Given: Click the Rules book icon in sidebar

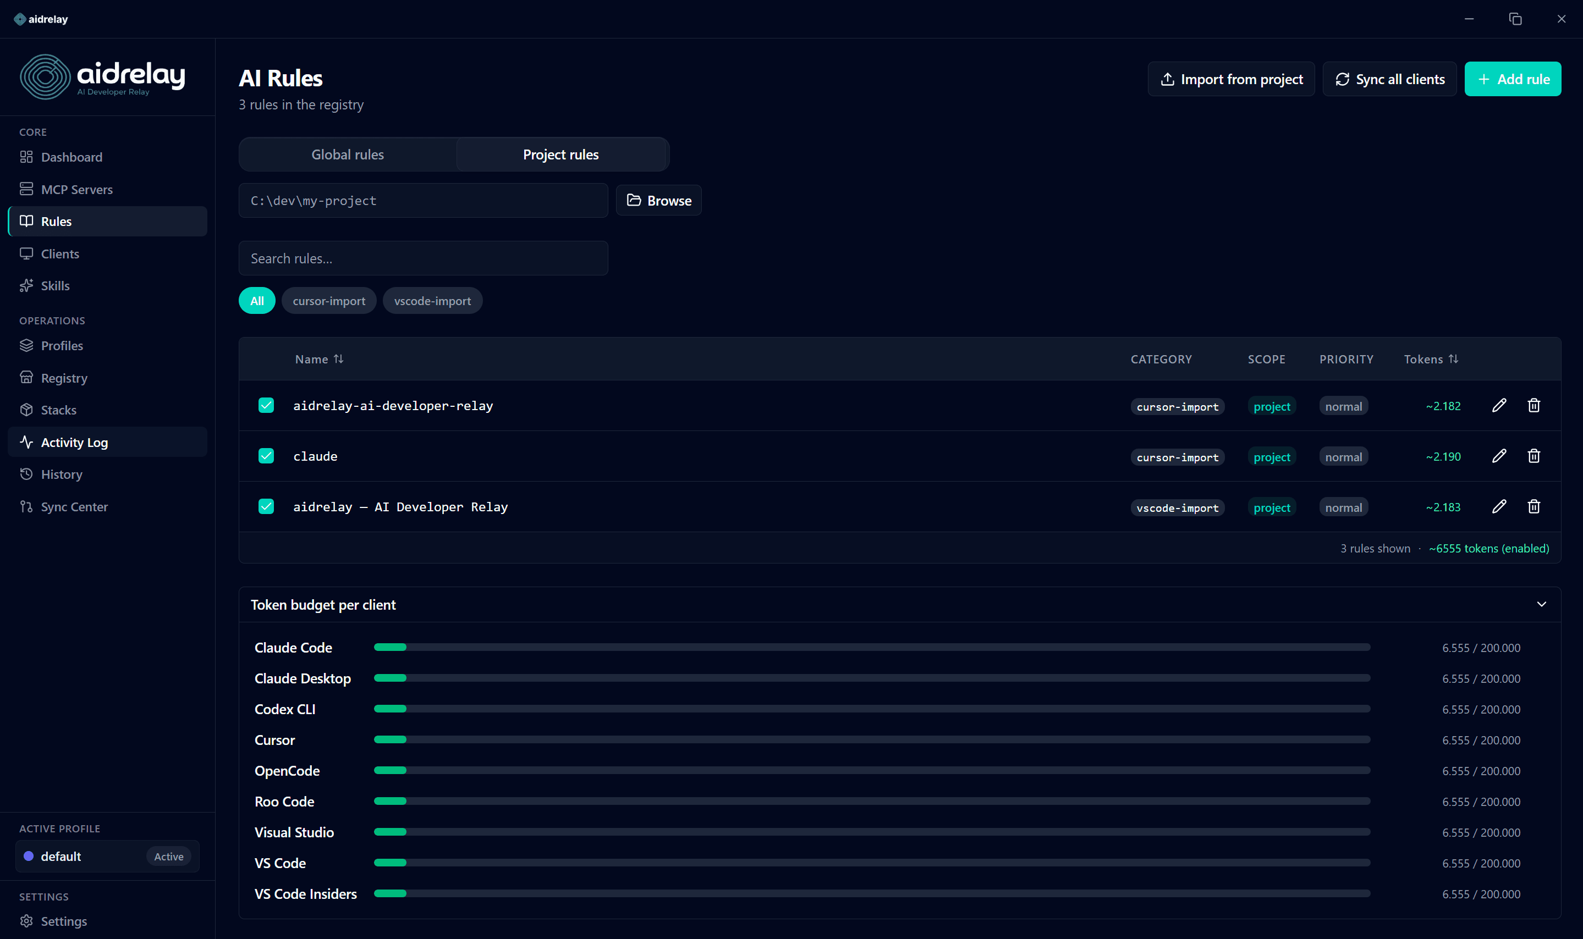Looking at the screenshot, I should tap(26, 221).
